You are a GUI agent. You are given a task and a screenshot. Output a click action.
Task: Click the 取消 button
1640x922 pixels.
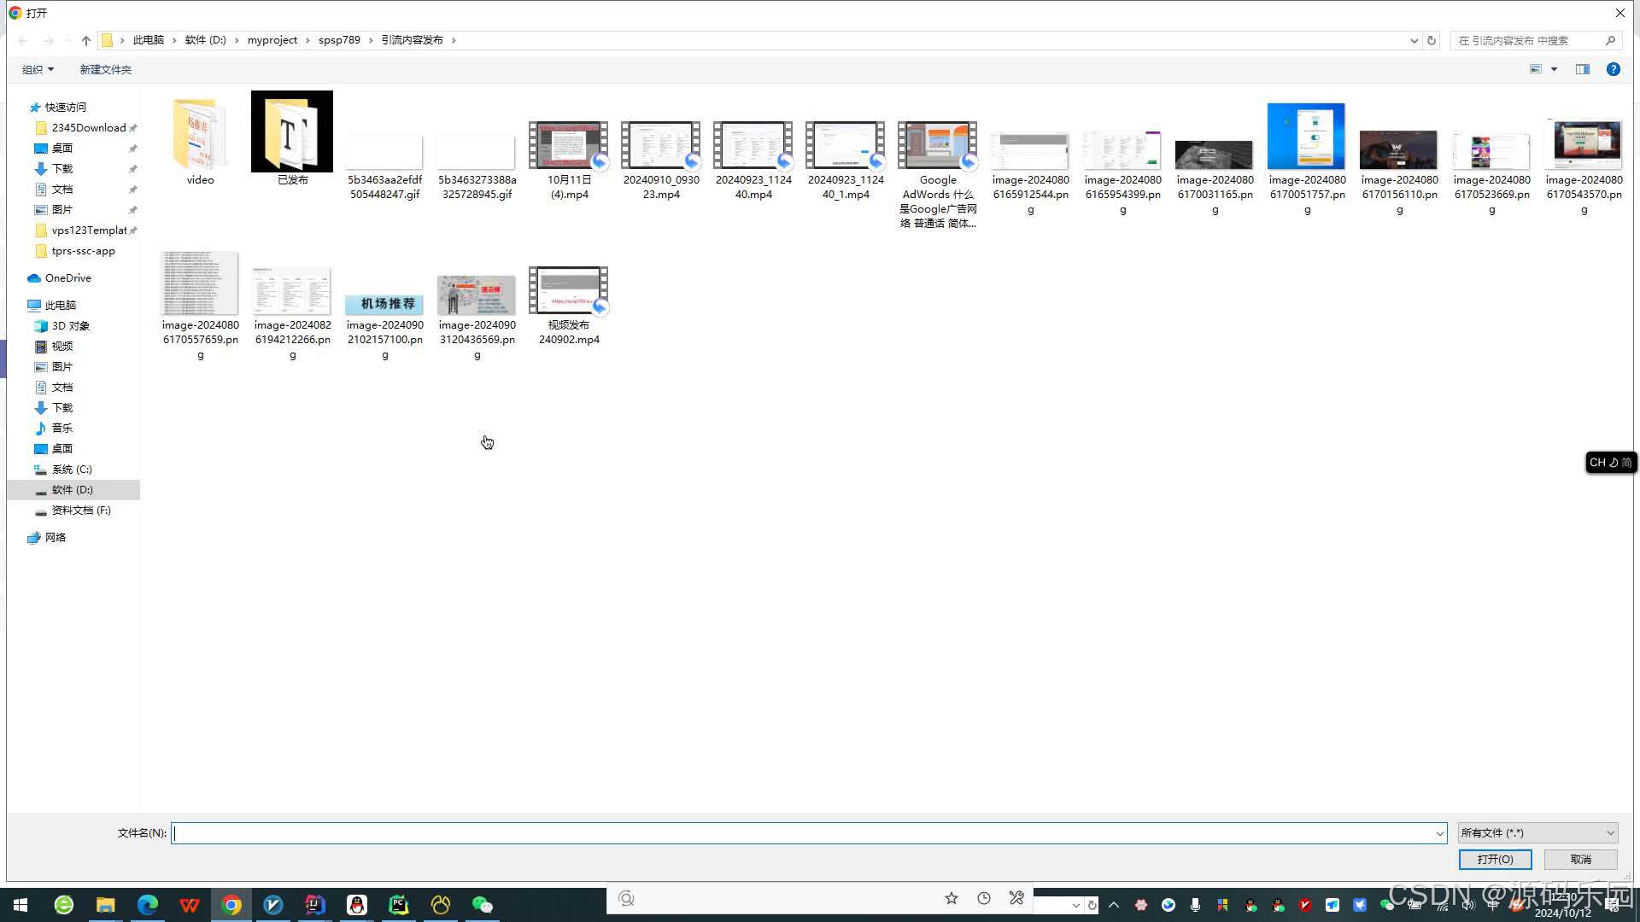(1580, 859)
